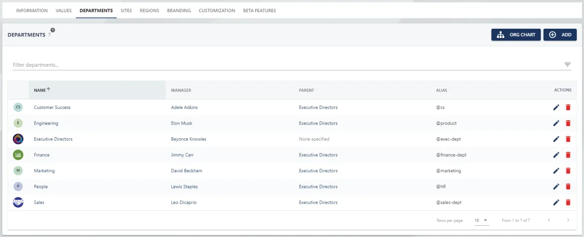Click the Executive Directors logo avatar
The image size is (584, 237).
click(x=18, y=139)
